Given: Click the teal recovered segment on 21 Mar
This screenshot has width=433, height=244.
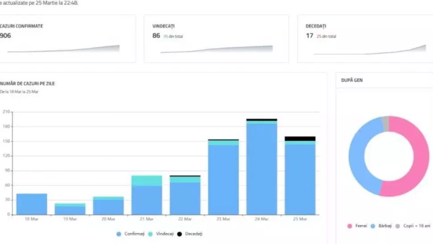Looking at the screenshot, I should click(x=146, y=181).
